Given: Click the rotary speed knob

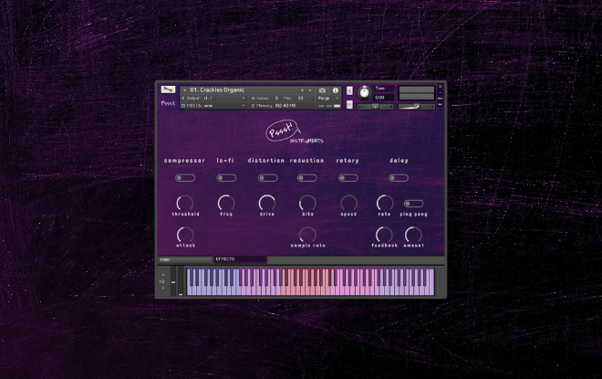Looking at the screenshot, I should pos(348,203).
